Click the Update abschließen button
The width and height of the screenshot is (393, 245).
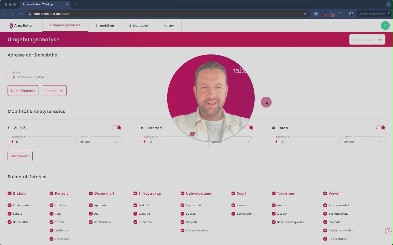click(372, 14)
